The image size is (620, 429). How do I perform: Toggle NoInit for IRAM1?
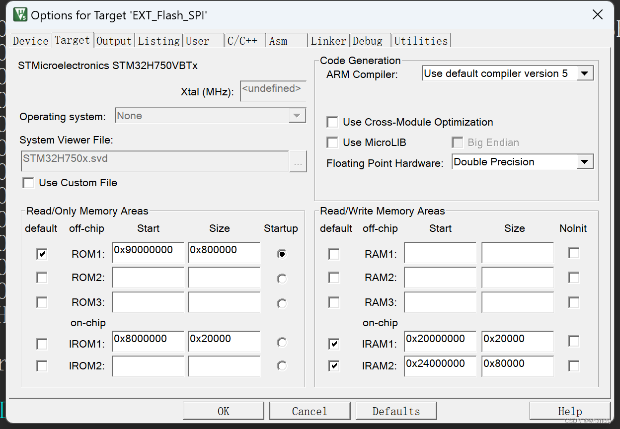574,341
